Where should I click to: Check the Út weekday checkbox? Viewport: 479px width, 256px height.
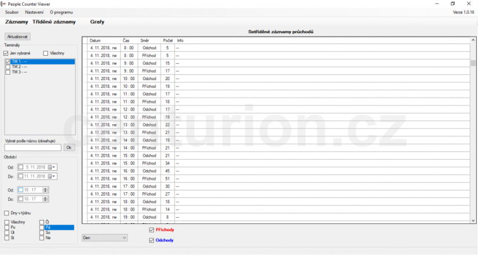click(x=7, y=233)
